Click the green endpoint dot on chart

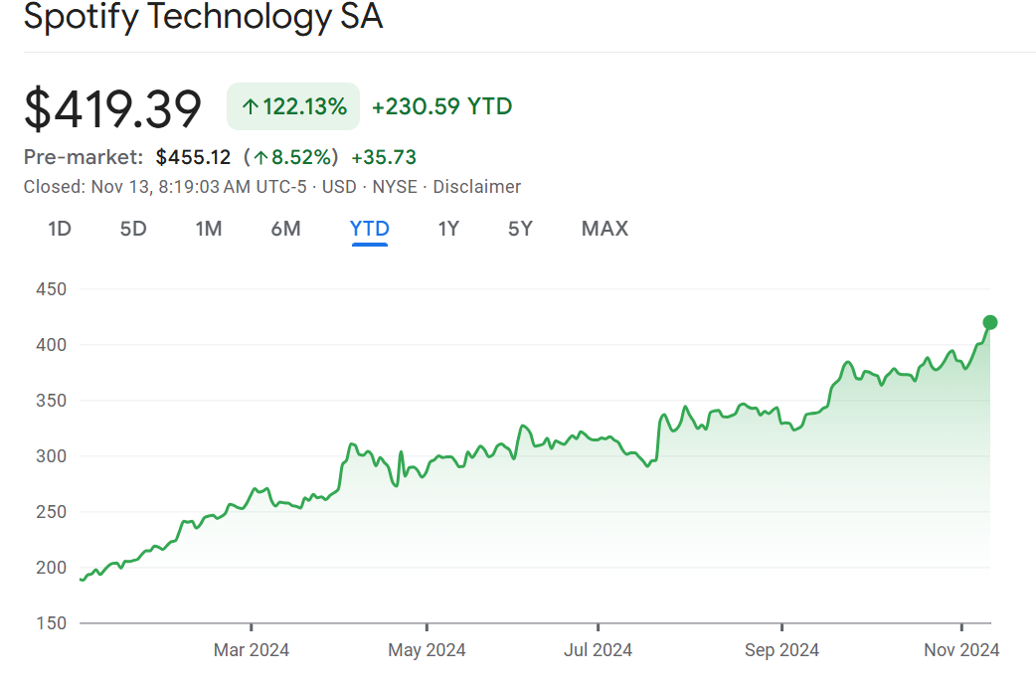990,322
